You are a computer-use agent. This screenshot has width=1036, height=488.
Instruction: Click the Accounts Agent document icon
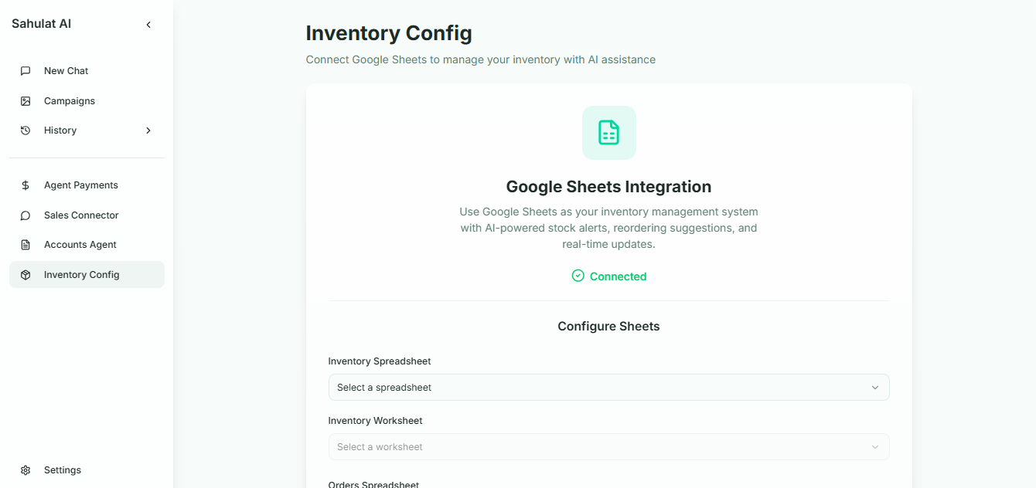coord(26,245)
